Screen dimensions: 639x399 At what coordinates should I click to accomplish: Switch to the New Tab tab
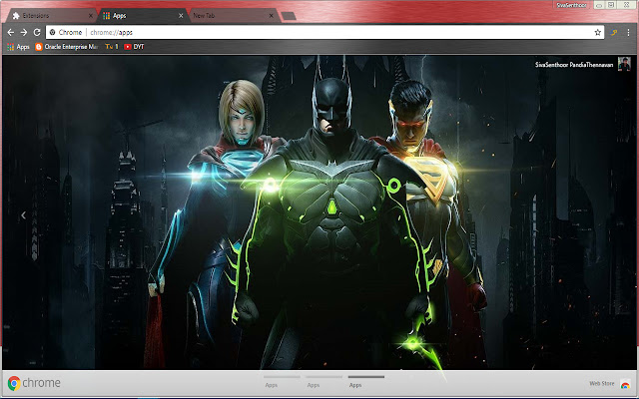tap(233, 16)
